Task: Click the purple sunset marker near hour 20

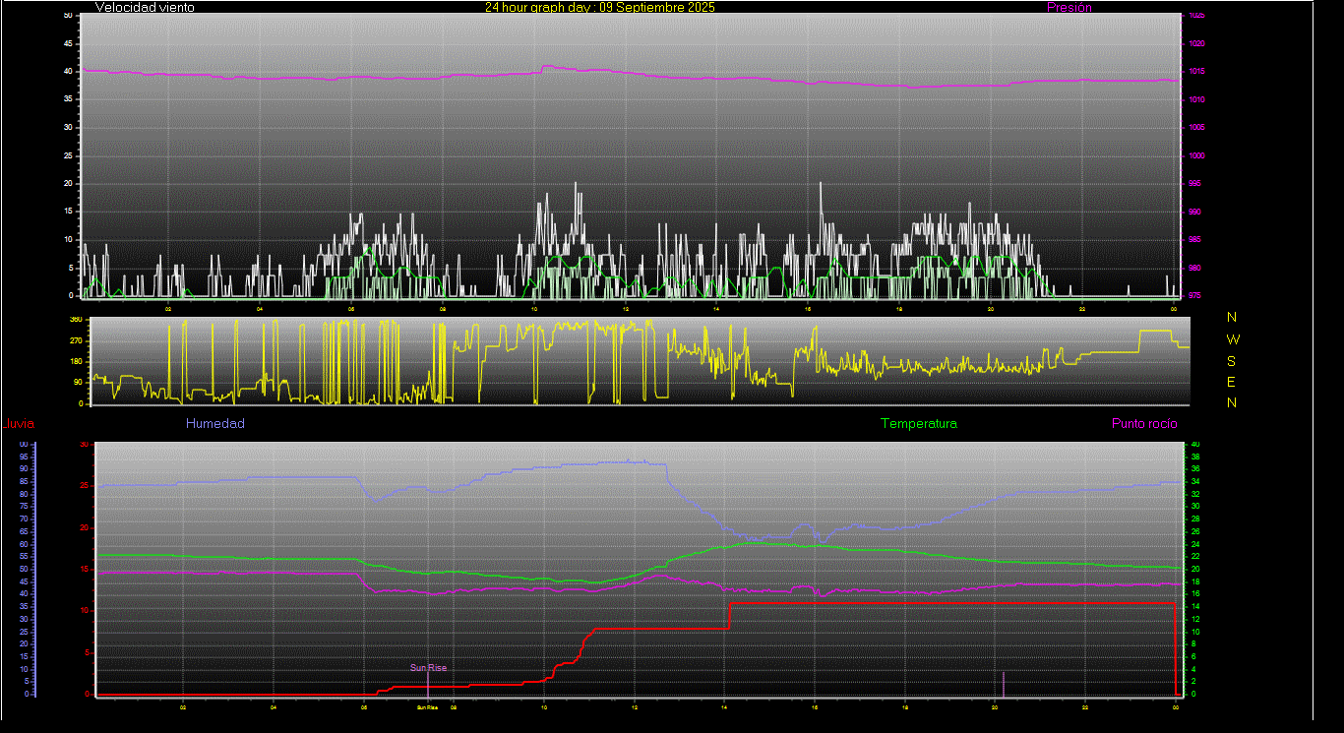Action: click(x=1004, y=683)
